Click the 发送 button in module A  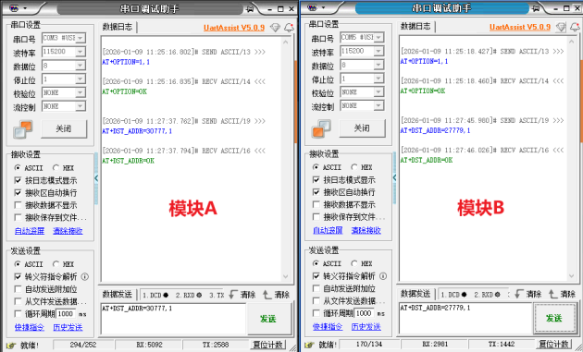[268, 319]
